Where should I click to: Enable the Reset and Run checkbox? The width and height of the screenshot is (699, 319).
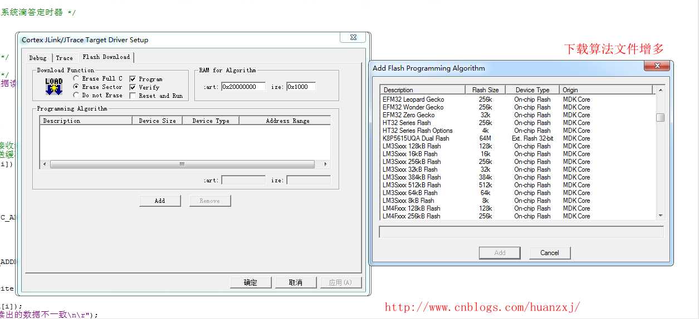[156, 96]
